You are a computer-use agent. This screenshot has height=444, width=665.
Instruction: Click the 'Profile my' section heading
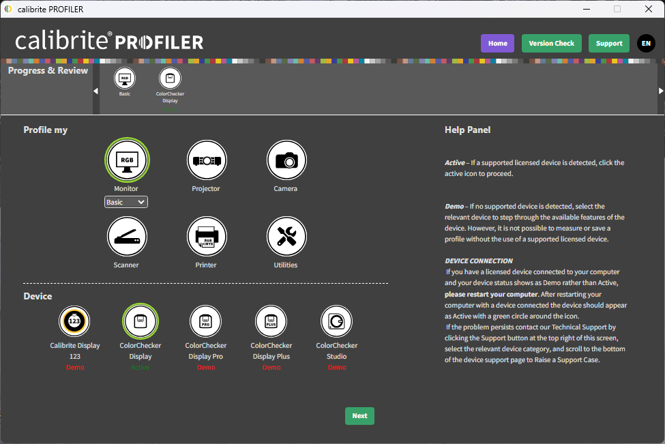(46, 130)
